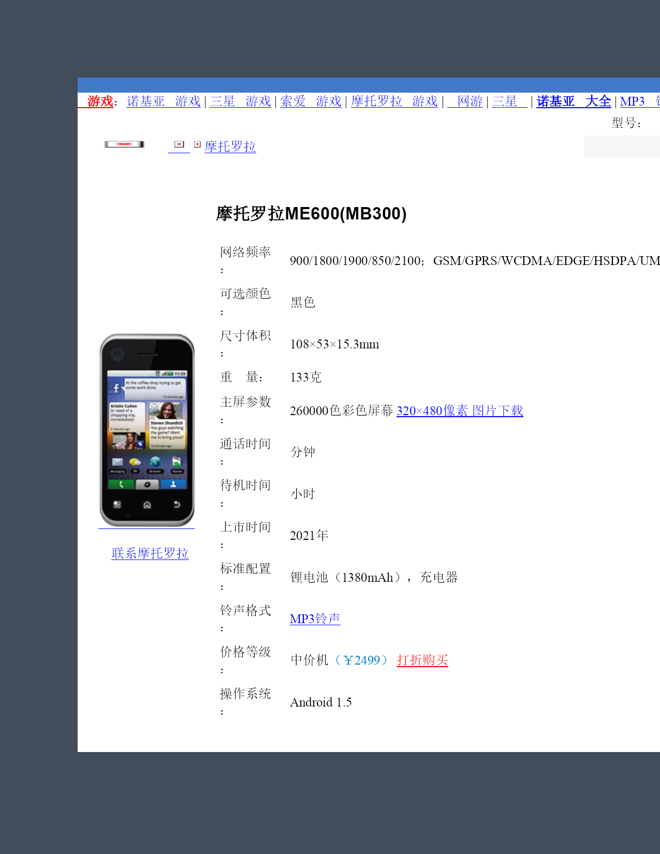Screen dimensions: 660x854
Task: Click the 铃声格式 label
Action: 245,610
